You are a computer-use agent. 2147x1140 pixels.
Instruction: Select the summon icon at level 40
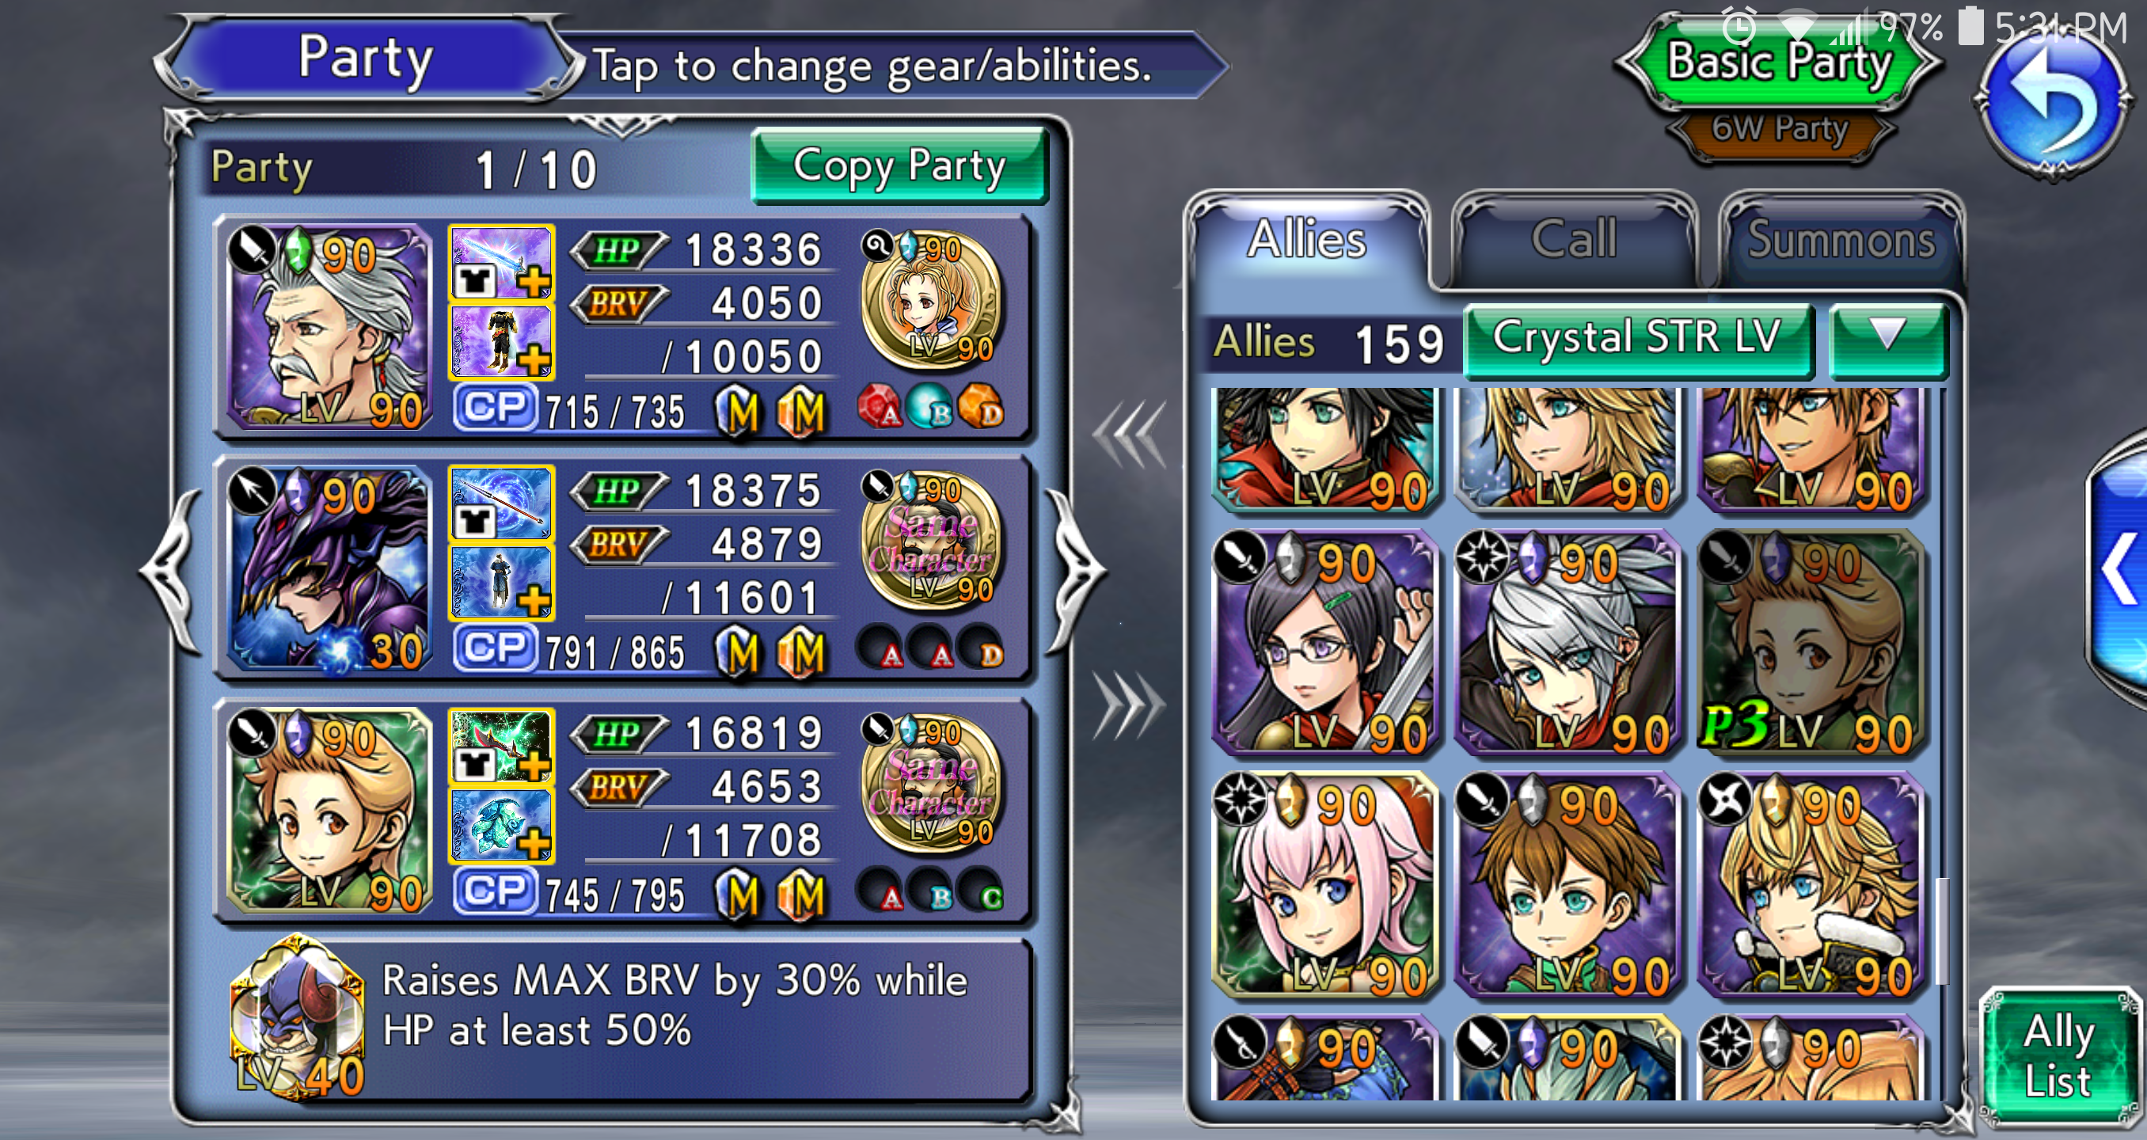[298, 1016]
